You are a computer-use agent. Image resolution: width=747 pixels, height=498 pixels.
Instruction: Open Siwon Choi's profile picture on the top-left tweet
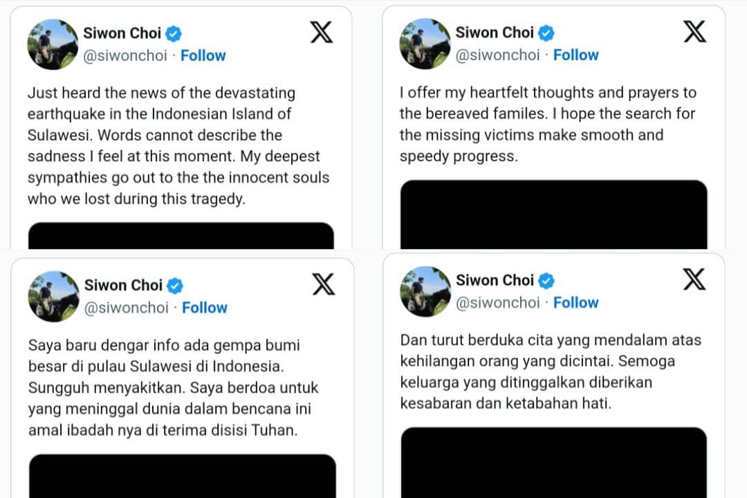(52, 44)
